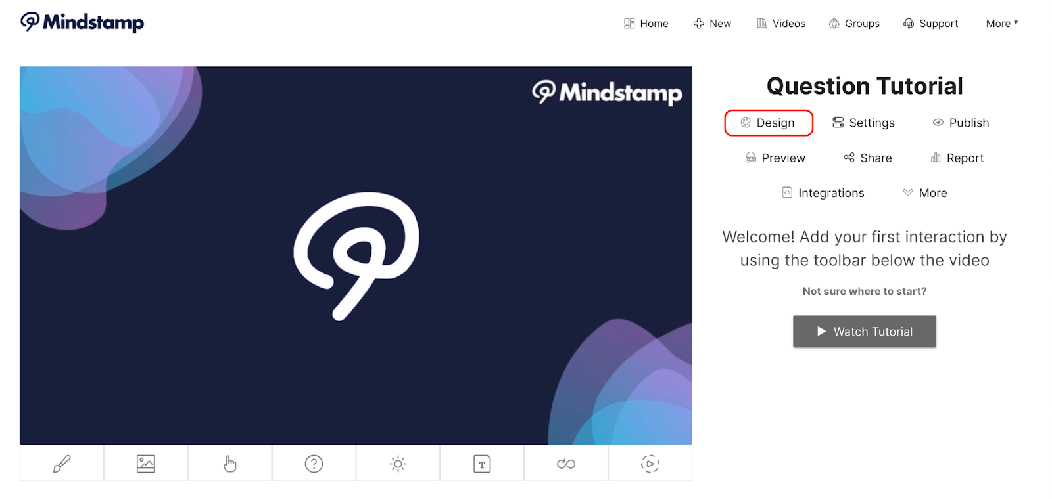The width and height of the screenshot is (1052, 499).
Task: Open Groups in top navigation
Action: (x=854, y=23)
